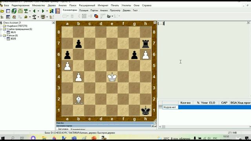Switch to the Позиция tab
This screenshot has height=141, width=251.
point(84,11)
